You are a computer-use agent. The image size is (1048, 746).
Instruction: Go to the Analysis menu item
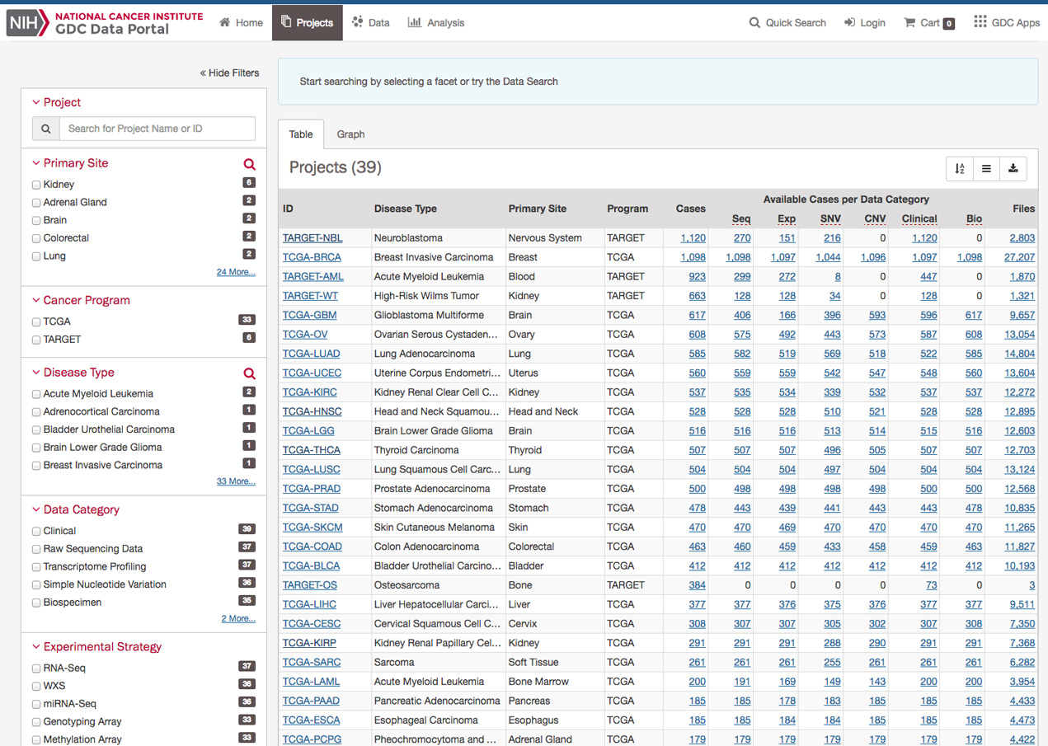coord(436,23)
